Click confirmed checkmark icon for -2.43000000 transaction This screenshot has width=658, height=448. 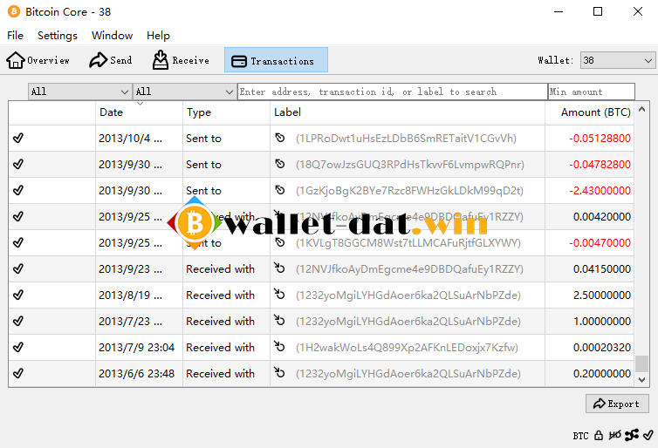coord(18,190)
